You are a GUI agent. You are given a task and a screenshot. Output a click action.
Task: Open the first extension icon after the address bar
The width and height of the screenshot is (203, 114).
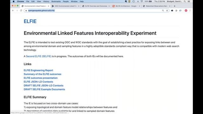(172, 10)
